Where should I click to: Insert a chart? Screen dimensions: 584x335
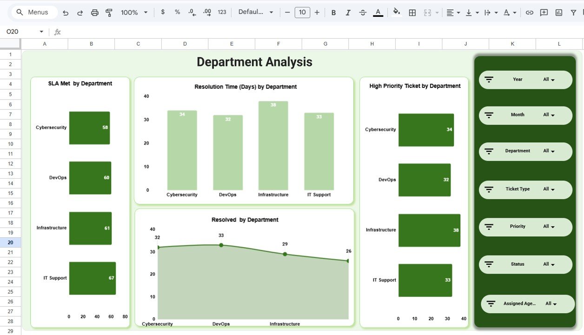click(558, 13)
